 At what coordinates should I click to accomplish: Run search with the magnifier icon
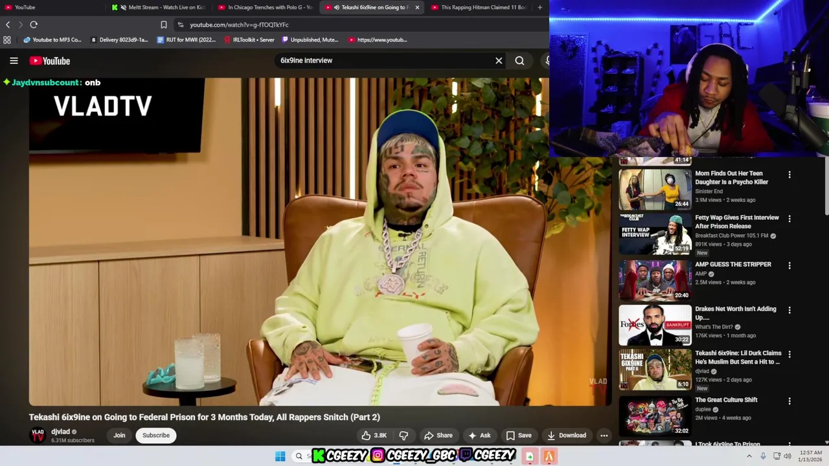(x=519, y=61)
